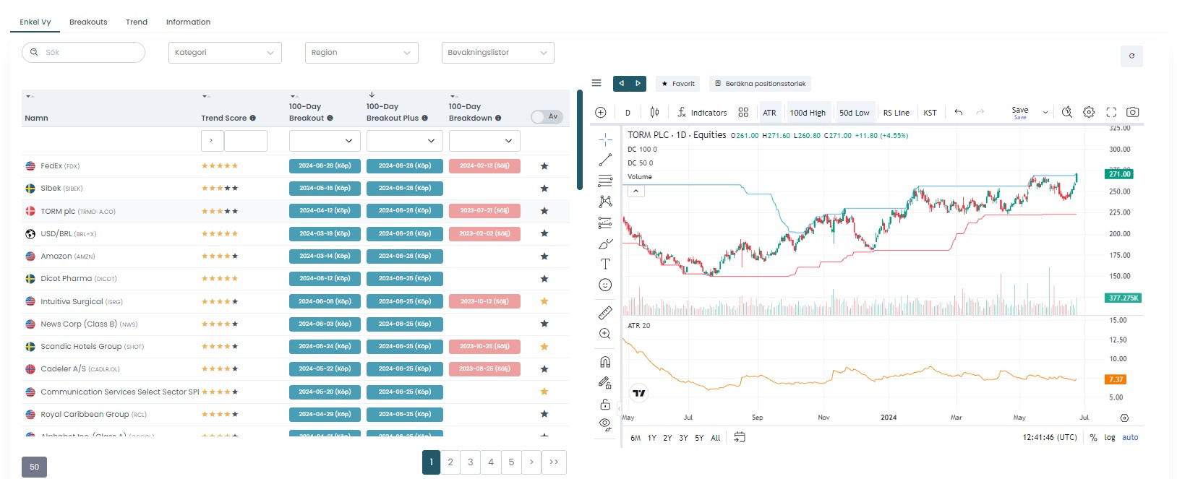Viewport: 1177px width, 479px height.
Task: Click the refresh icon button
Action: (x=1131, y=56)
